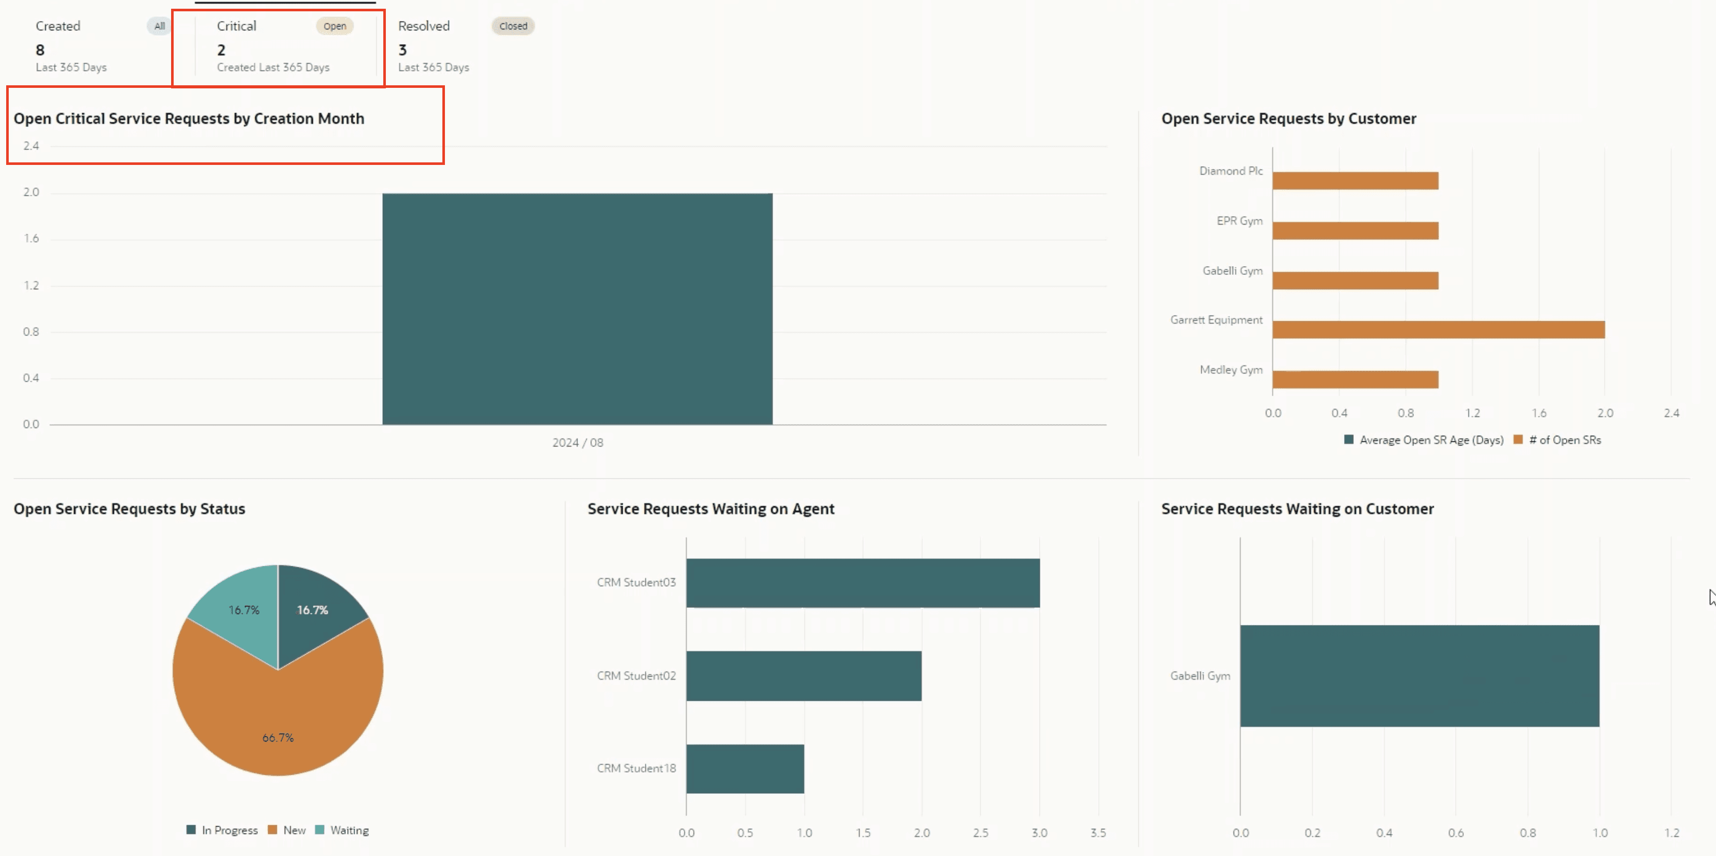This screenshot has width=1716, height=856.
Task: Toggle # of Open SRs legend swatch
Action: 1518,440
